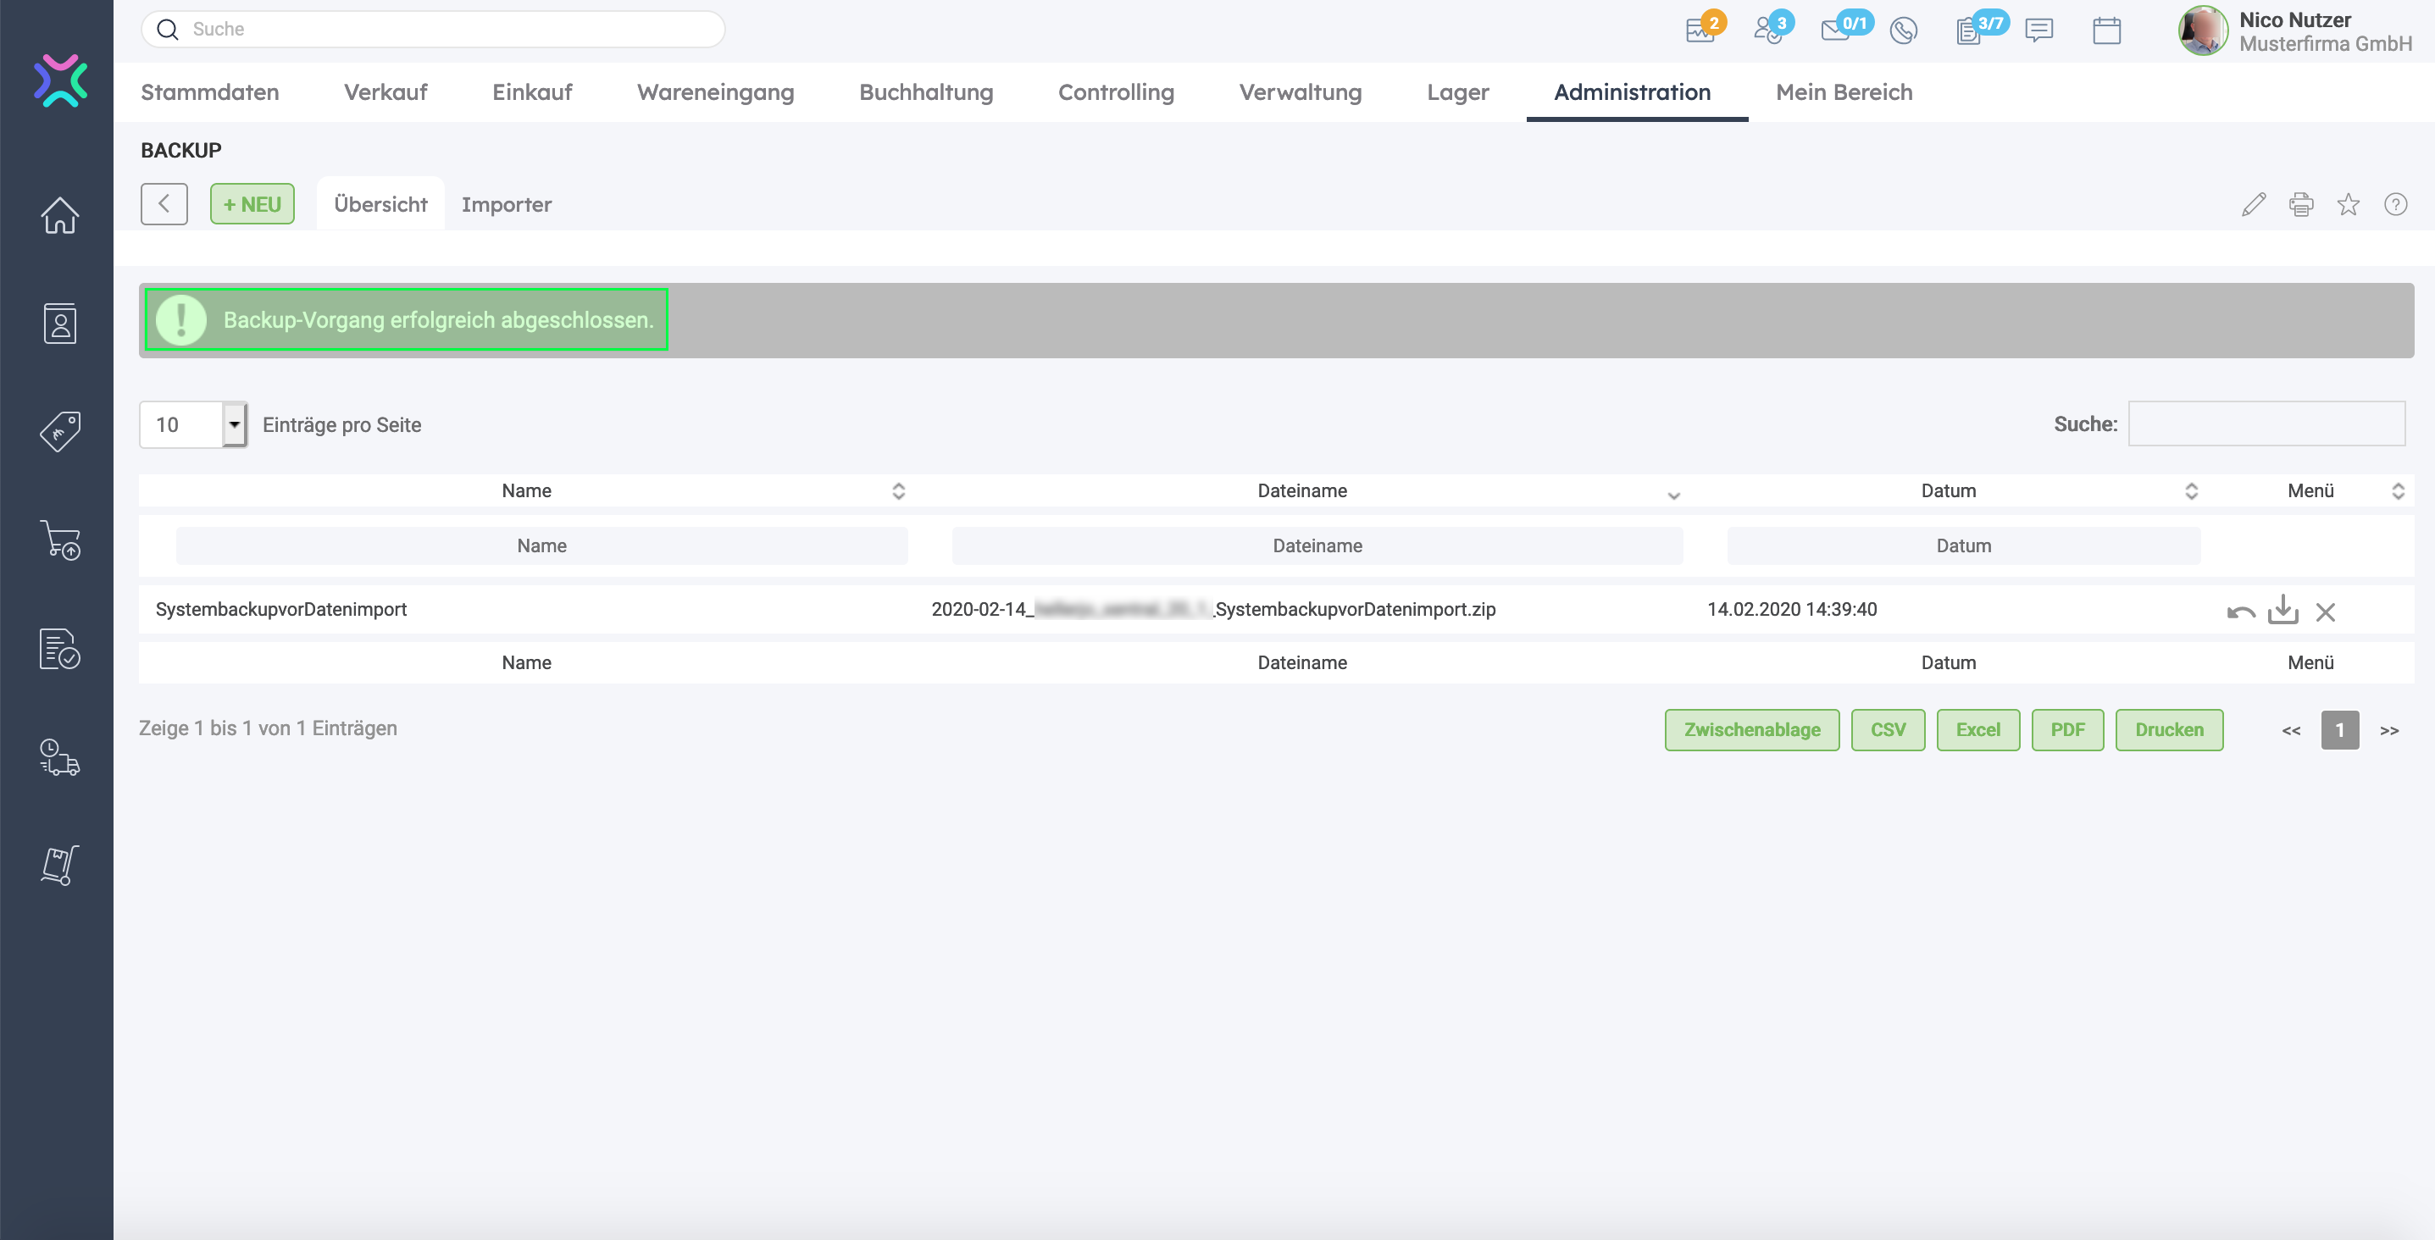Screen dimensions: 2435x1240
Task: Export table as Excel
Action: (1977, 729)
